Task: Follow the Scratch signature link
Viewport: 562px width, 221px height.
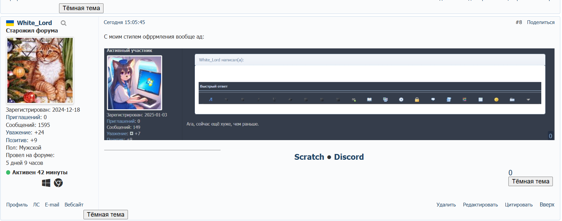Action: point(309,157)
